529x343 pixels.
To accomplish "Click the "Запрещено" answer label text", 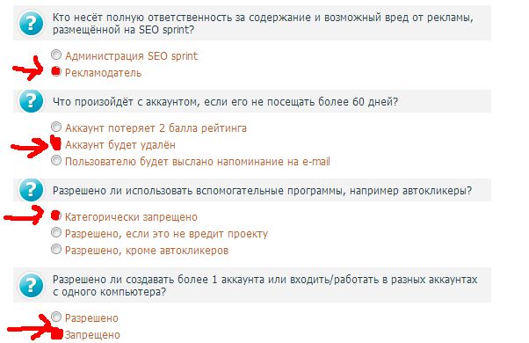I will [92, 335].
